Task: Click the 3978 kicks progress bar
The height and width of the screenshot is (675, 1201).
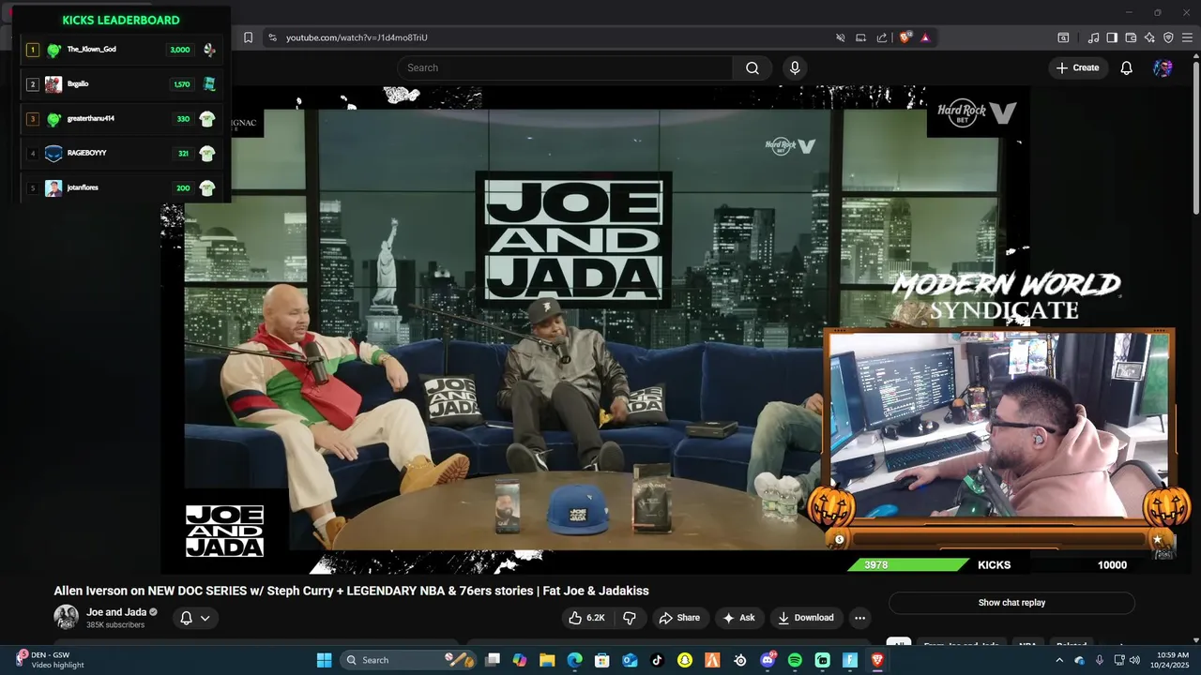Action: (x=908, y=565)
